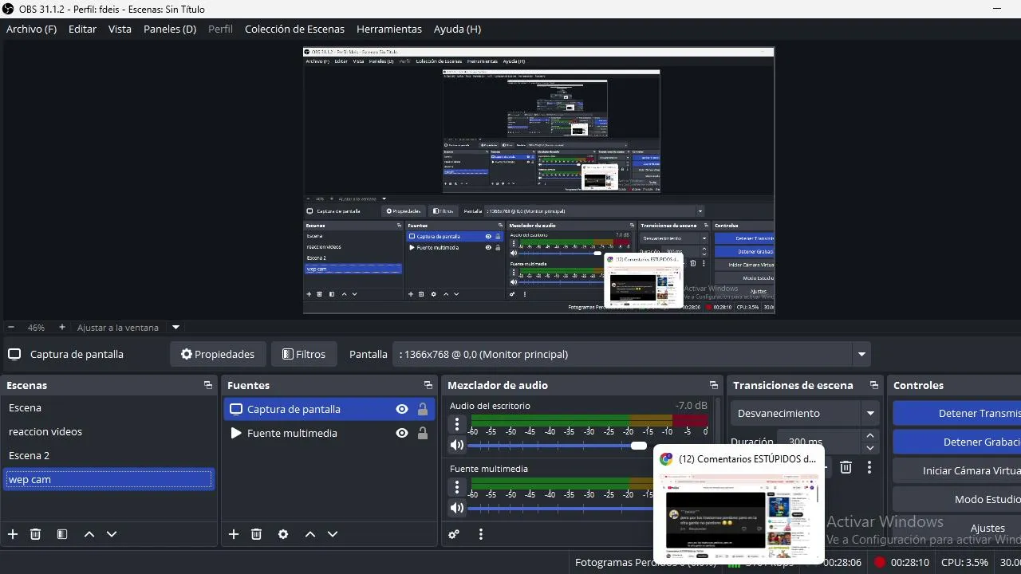Click the Propiedades button
Image resolution: width=1021 pixels, height=574 pixels.
[218, 354]
